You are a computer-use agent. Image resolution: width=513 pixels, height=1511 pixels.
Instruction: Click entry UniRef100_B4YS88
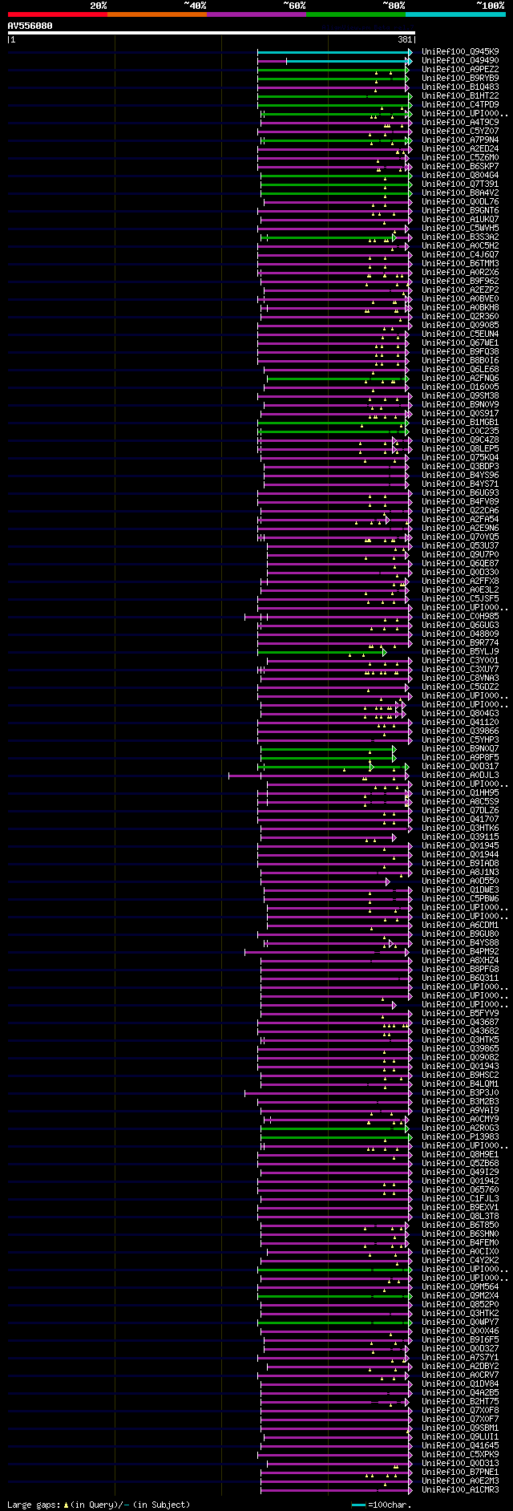460,942
